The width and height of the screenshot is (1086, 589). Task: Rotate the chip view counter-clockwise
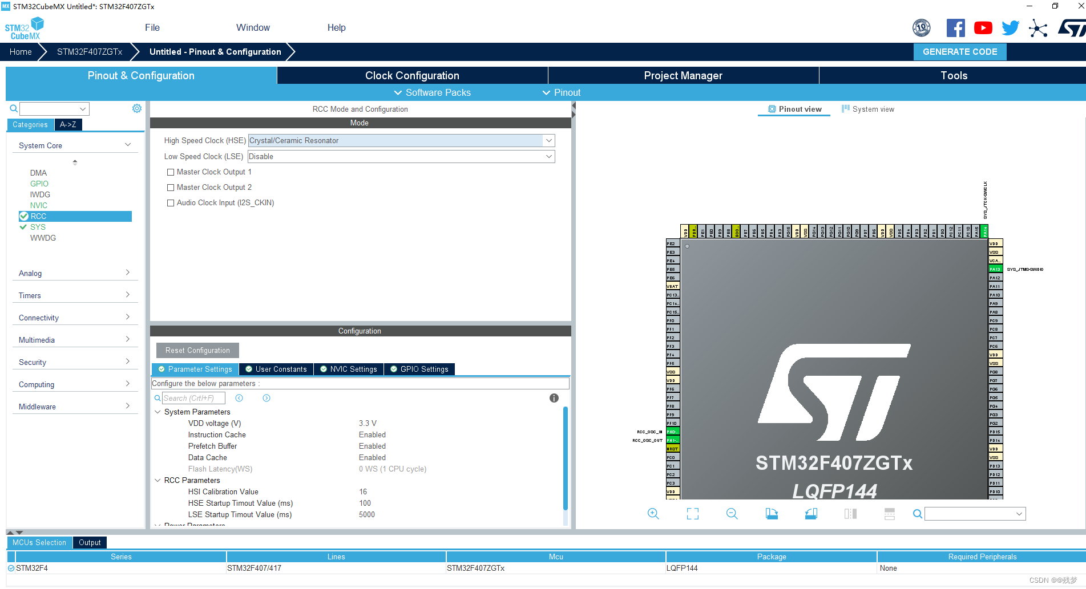point(811,514)
